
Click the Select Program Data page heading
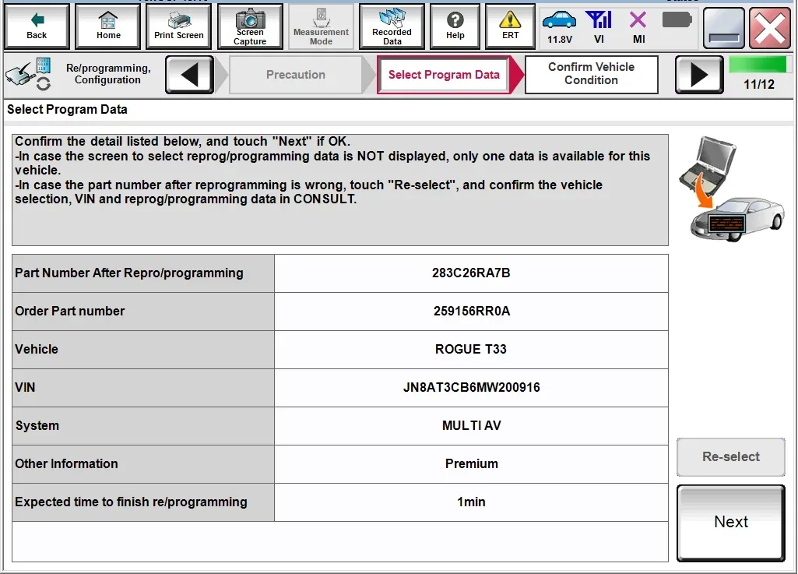(67, 110)
